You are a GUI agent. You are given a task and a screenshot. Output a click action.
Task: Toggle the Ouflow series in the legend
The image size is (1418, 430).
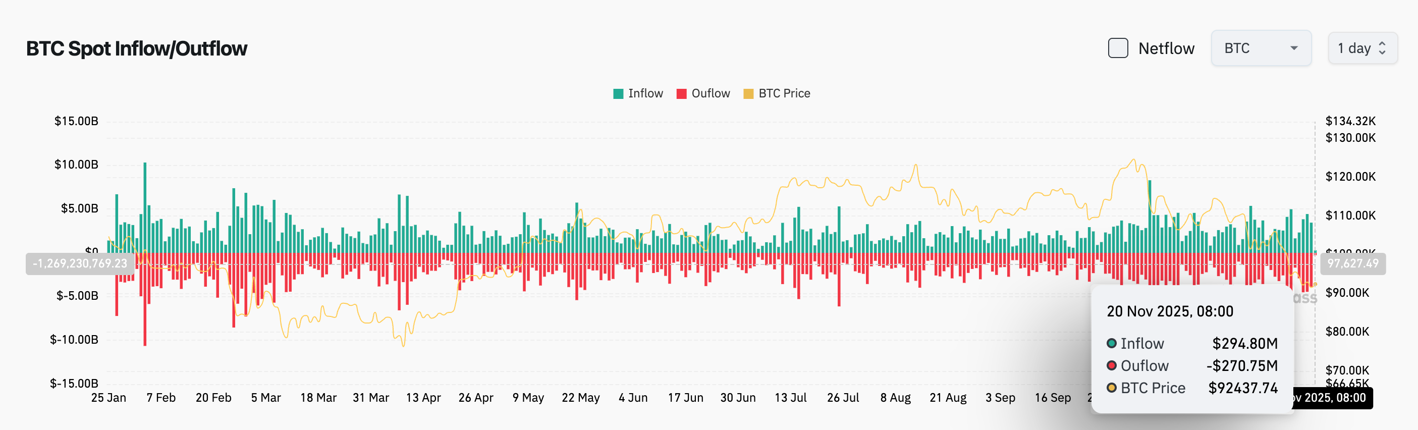coord(711,93)
